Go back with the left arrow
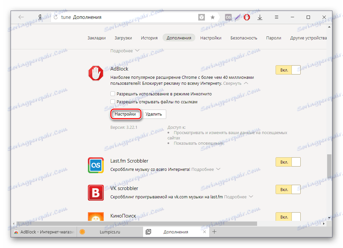This screenshot has height=248, width=343. 21,17
